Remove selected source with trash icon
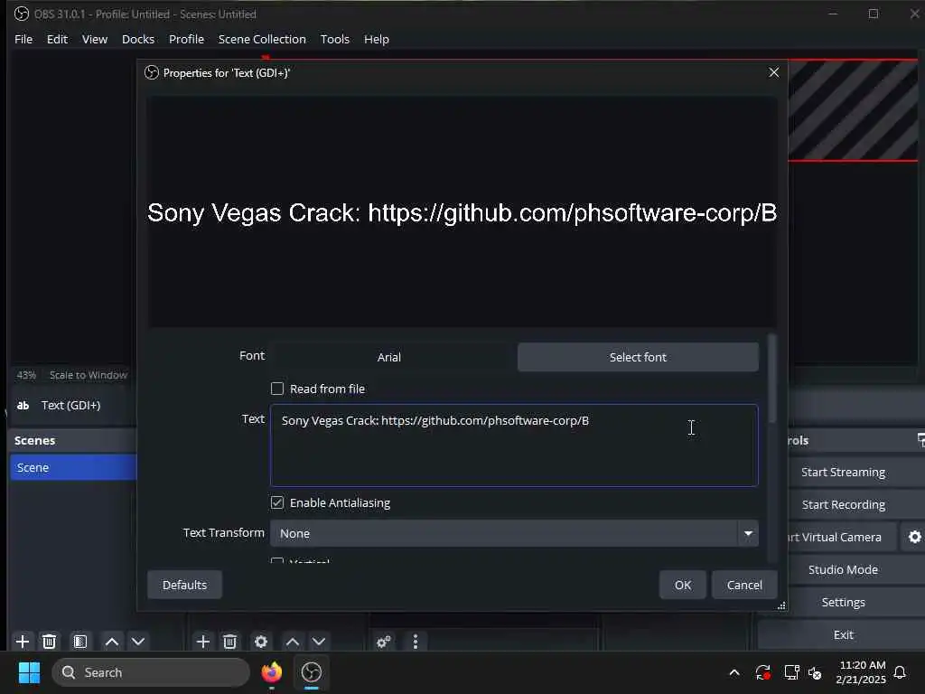 (230, 642)
